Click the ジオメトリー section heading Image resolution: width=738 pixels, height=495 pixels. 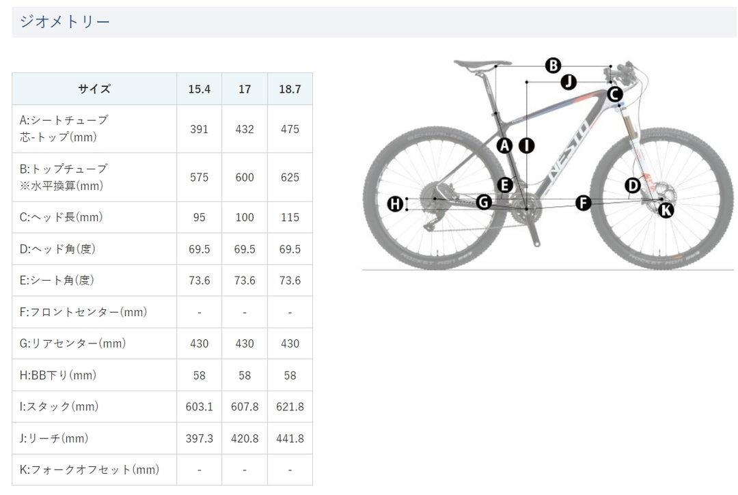coord(65,22)
